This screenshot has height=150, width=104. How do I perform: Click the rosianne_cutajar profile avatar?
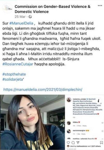(x=69, y=100)
